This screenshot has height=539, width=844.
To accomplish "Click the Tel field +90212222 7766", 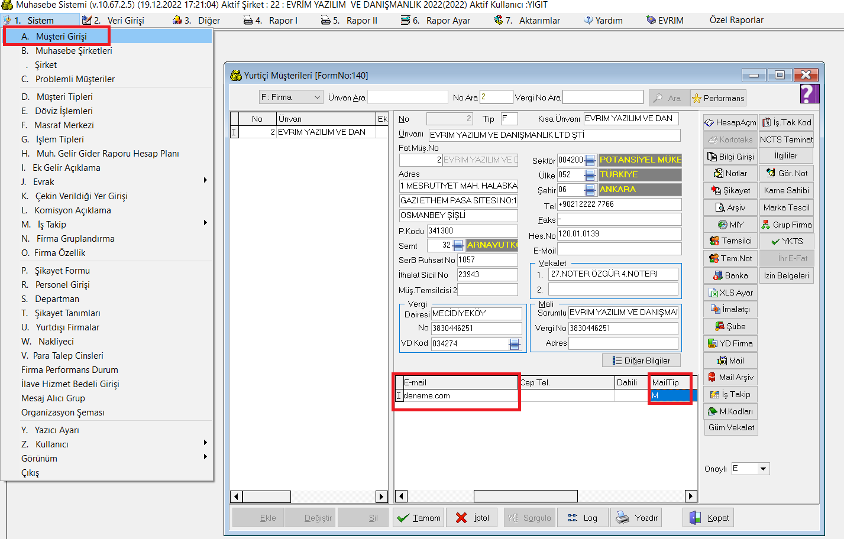I will [619, 204].
